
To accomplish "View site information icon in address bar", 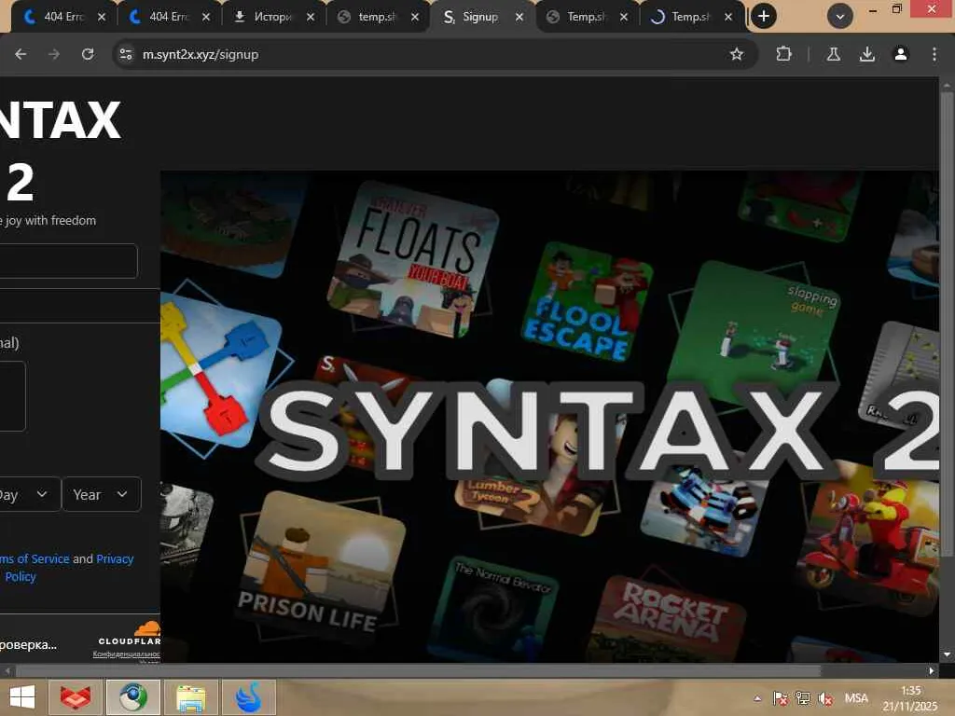I will (126, 54).
